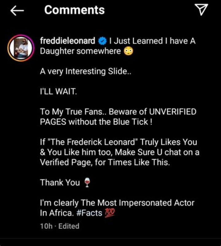Click the wine glass emoji
This screenshot has height=246, width=221.
coord(87,183)
